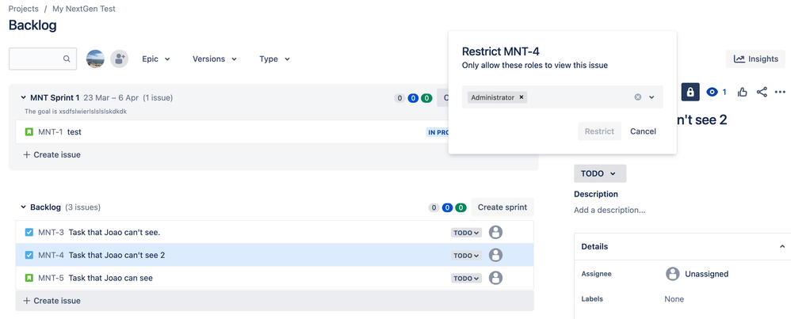Open the TODO status dropdown in issue panel
The image size is (791, 319).
[600, 173]
